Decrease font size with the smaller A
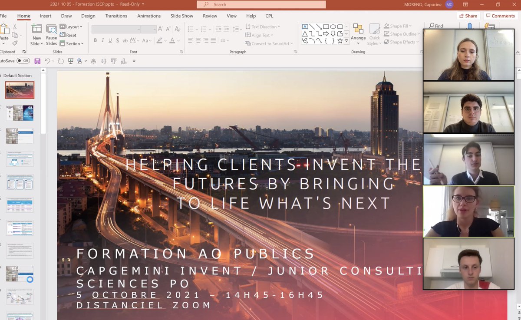 click(168, 29)
